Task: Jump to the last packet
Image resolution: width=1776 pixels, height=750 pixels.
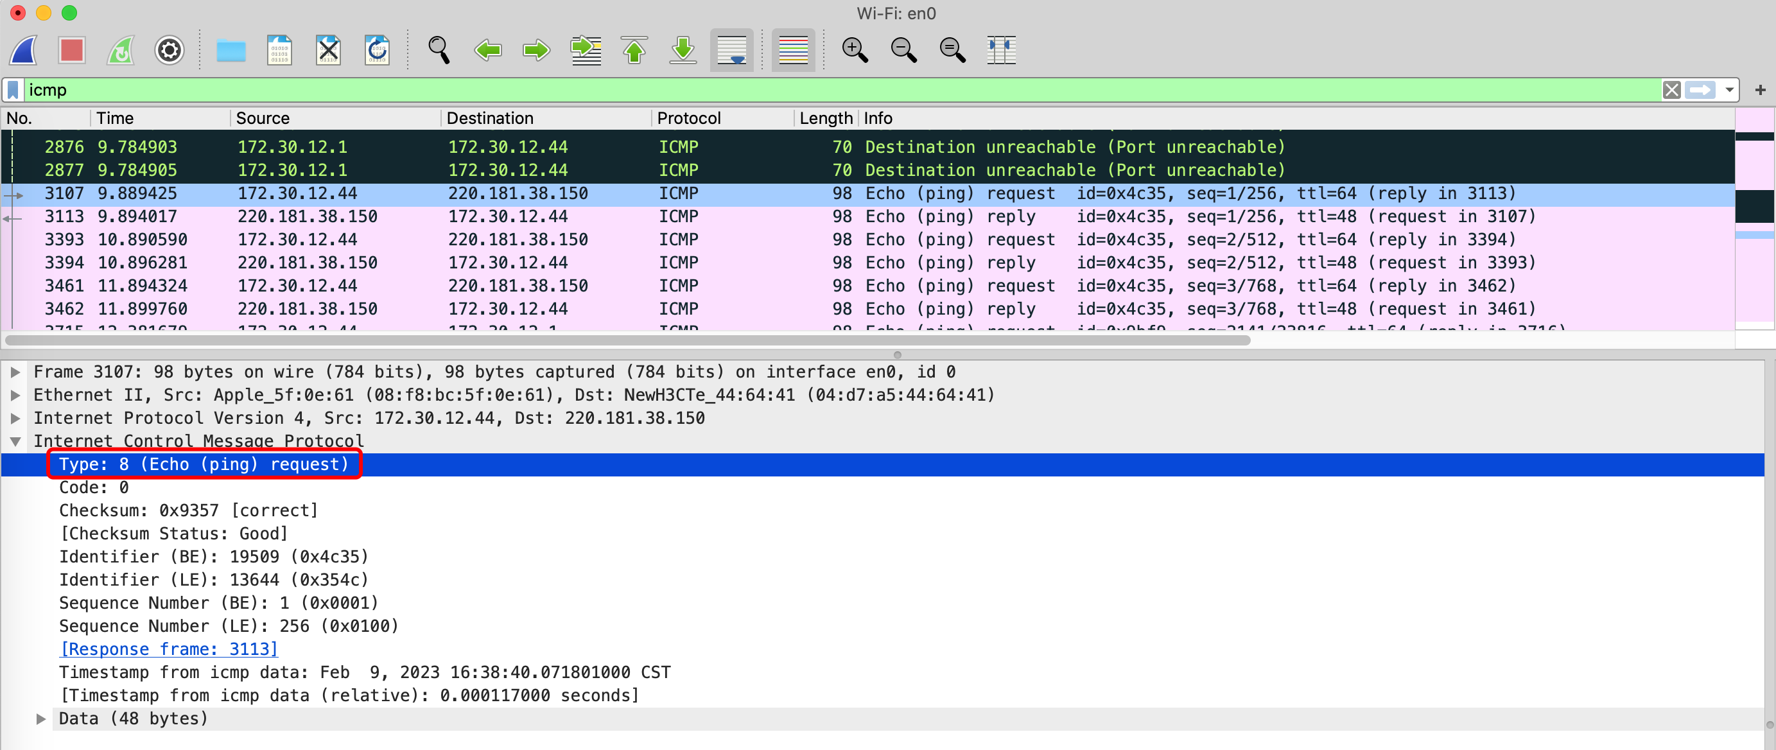Action: pos(683,50)
